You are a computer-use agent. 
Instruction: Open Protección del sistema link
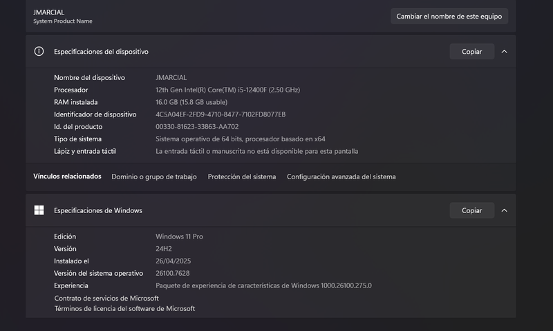point(242,177)
